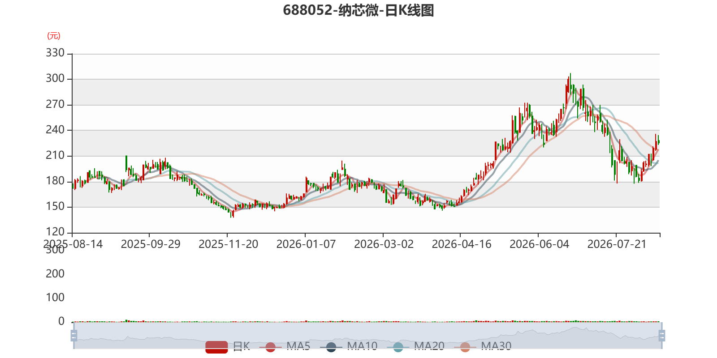This screenshot has width=717, height=358.
Task: Toggle the MA5 series via its text label
Action: 298,346
